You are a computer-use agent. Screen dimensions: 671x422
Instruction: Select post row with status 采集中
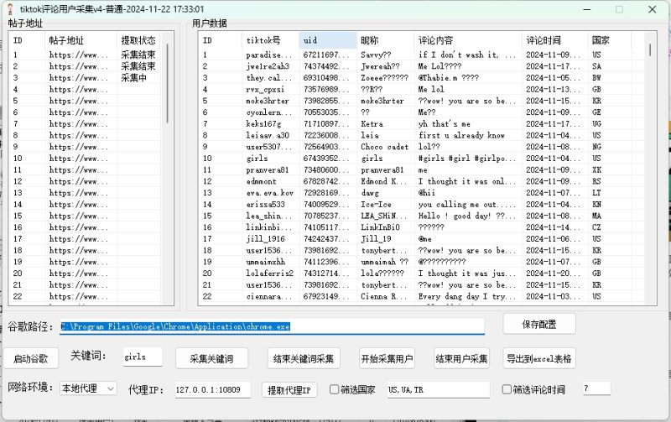pos(85,78)
